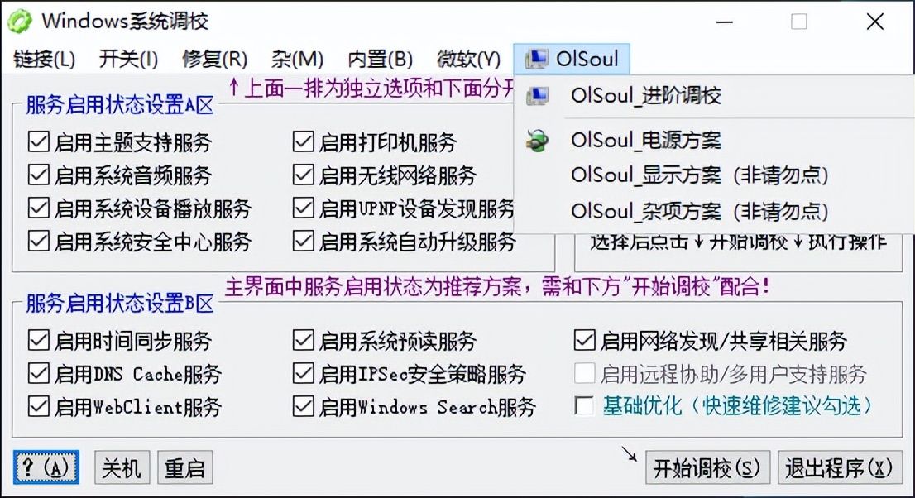The image size is (915, 498).
Task: Disable 启用系统音频服务
Action: tap(38, 175)
